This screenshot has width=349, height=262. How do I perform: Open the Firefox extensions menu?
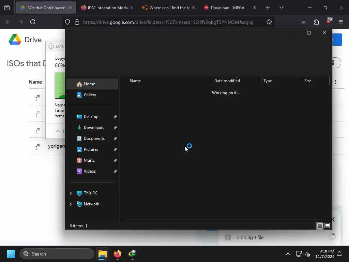(x=316, y=22)
